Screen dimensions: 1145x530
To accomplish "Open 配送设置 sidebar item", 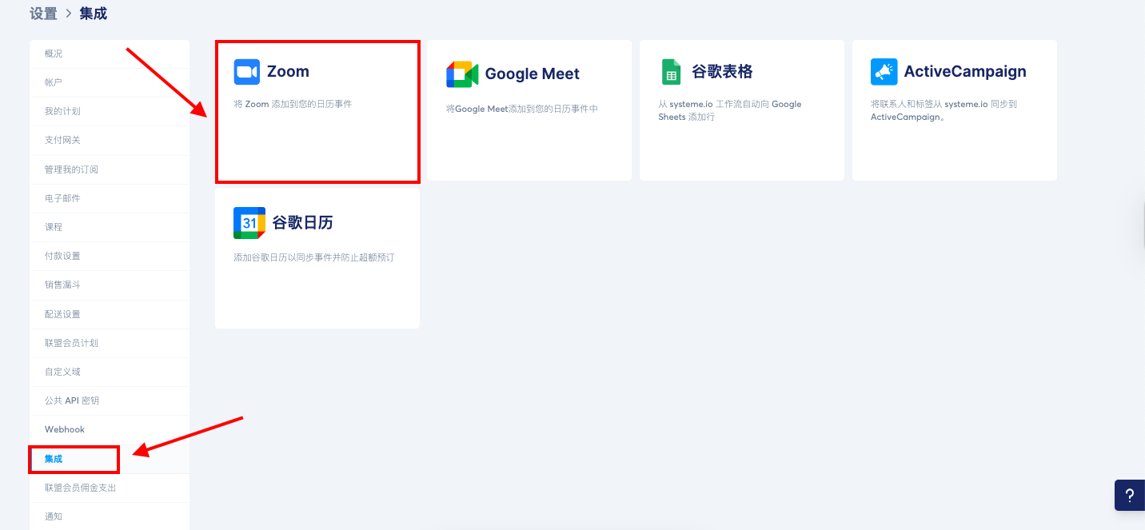I will pyautogui.click(x=110, y=314).
